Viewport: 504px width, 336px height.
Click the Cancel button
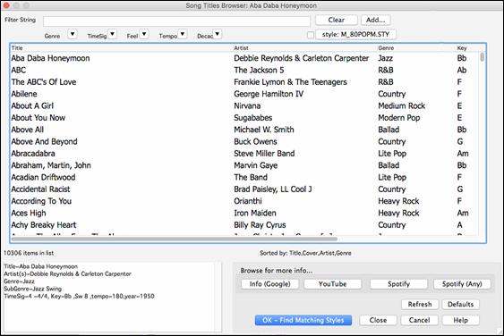[419, 320]
